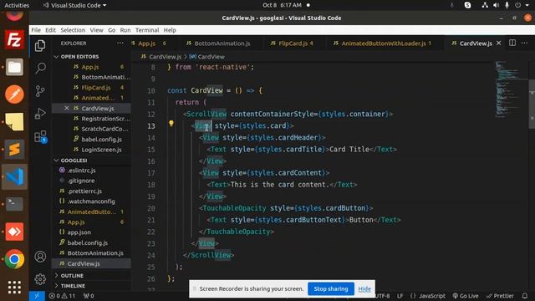The height and width of the screenshot is (301, 535).
Task: Open the system power menu in top bar
Action: point(522,5)
